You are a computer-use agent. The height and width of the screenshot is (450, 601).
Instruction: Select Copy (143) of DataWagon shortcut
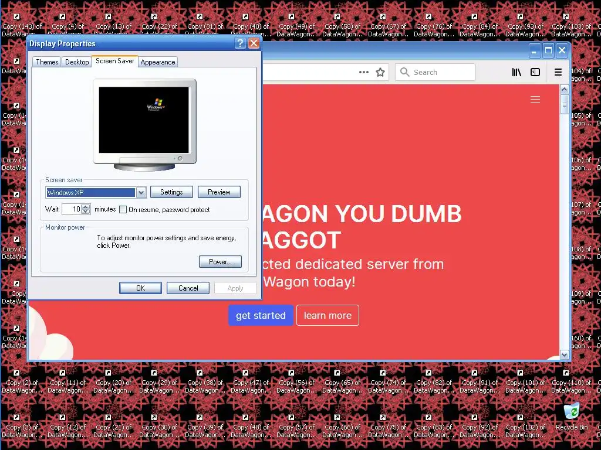(x=21, y=25)
